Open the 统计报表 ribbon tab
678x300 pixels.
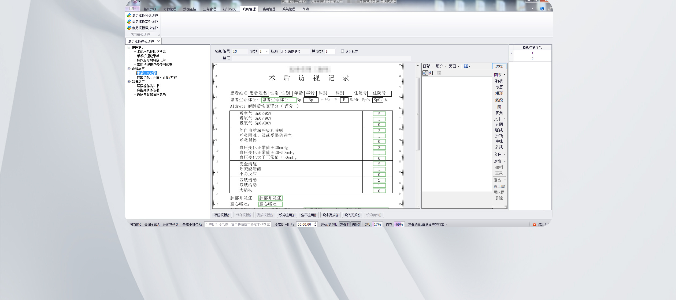(x=229, y=9)
